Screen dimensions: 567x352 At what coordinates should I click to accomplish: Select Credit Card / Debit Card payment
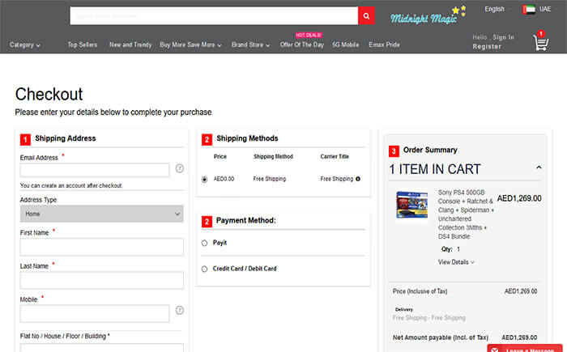point(204,269)
